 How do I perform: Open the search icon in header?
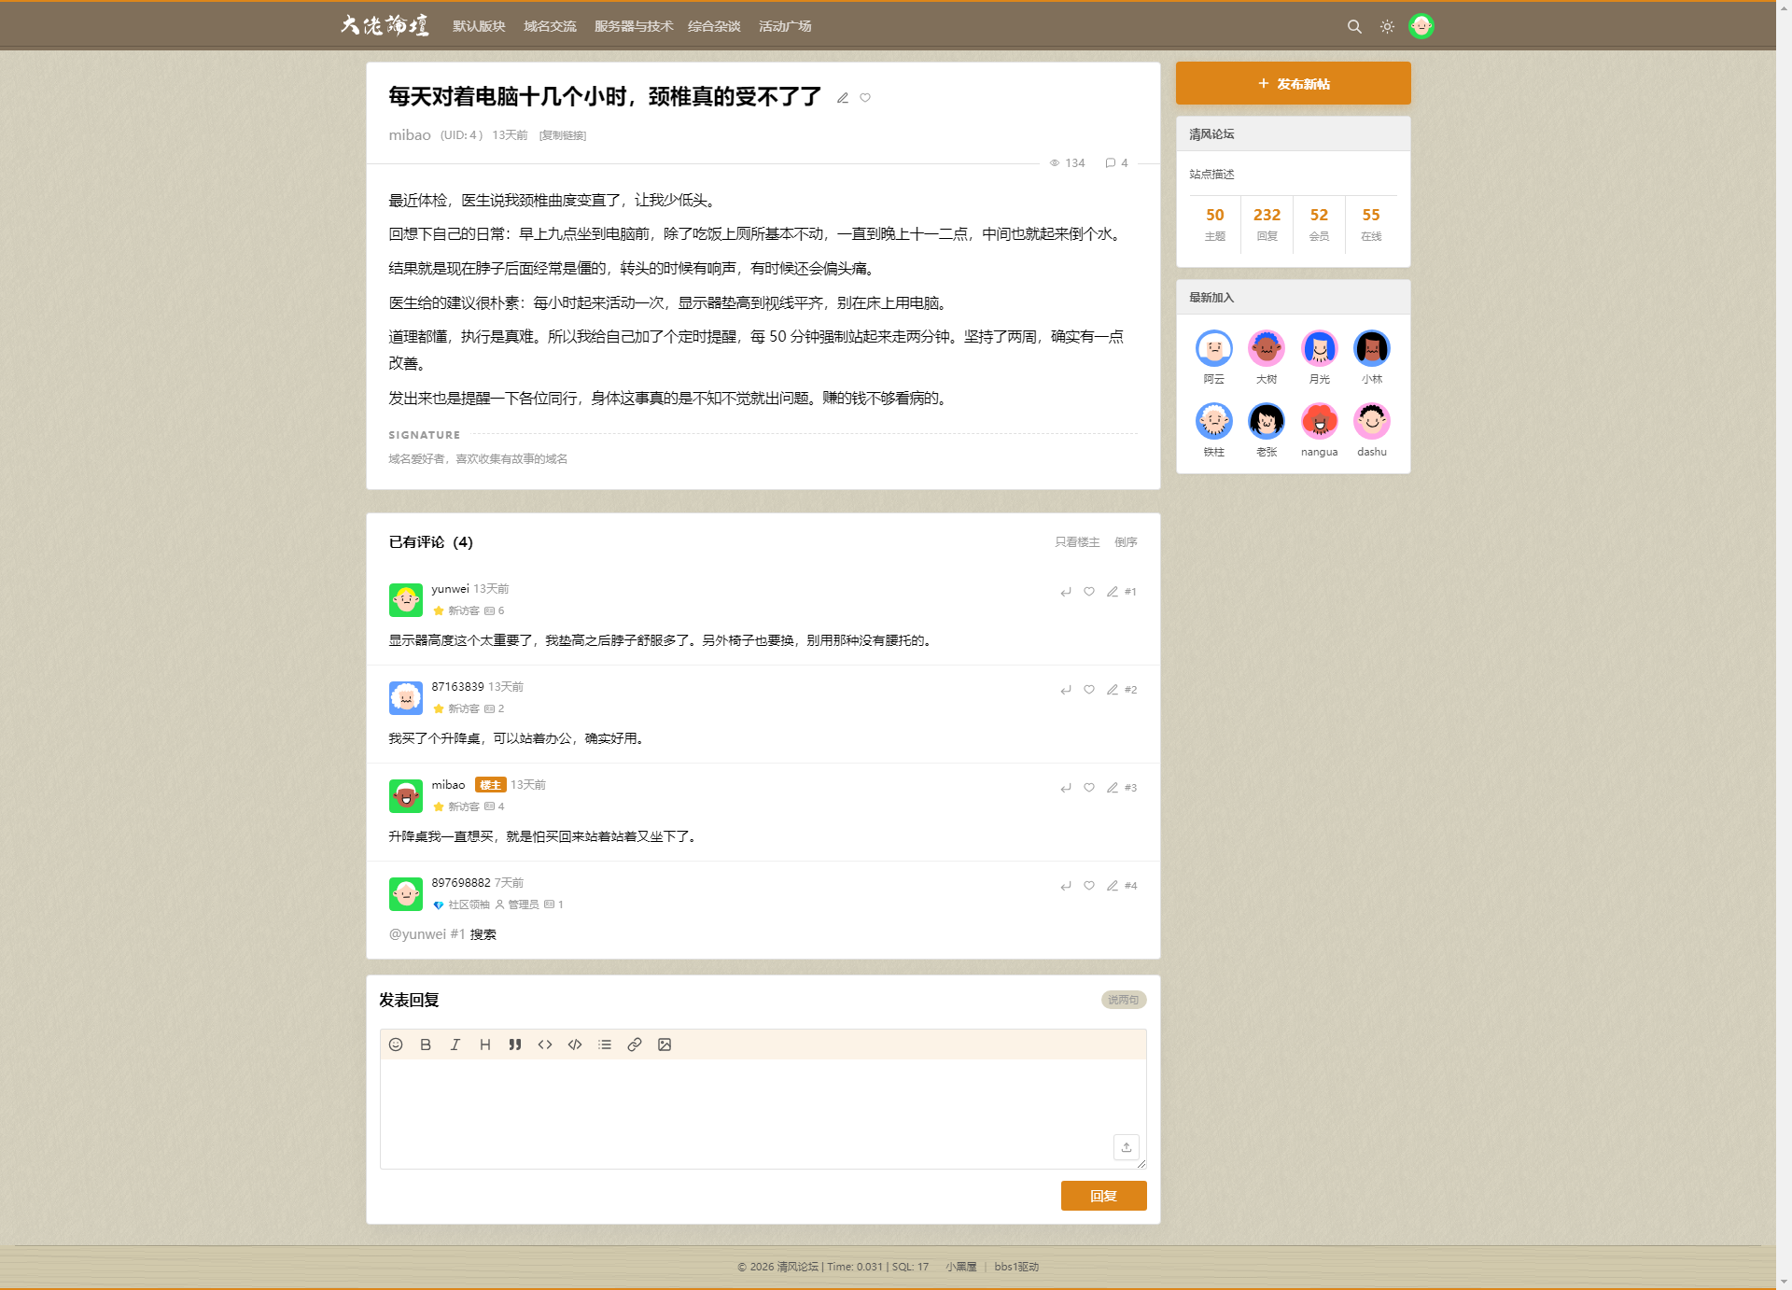[x=1354, y=26]
